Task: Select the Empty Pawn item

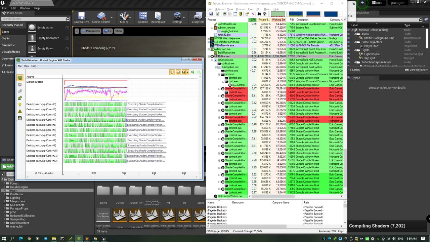Action: point(49,48)
